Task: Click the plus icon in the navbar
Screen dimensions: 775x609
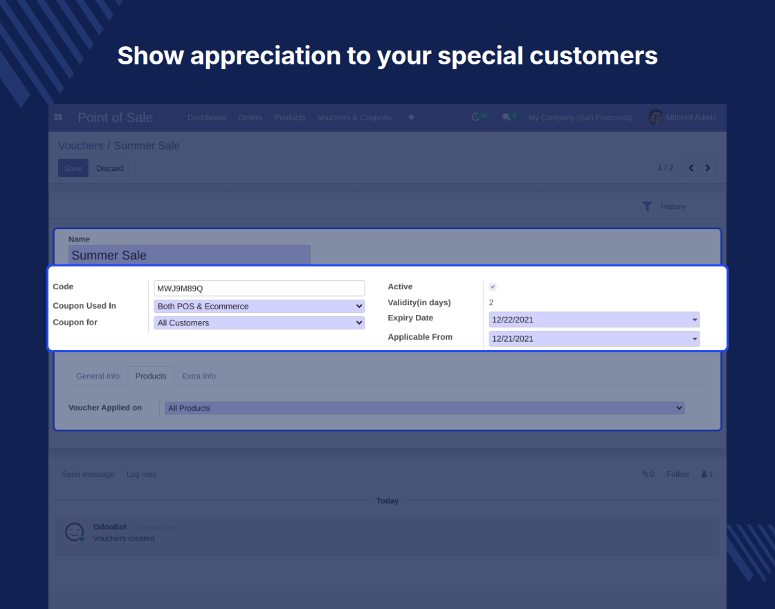Action: [411, 117]
